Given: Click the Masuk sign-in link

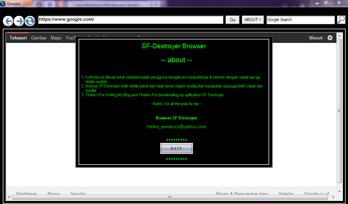Looking at the screenshot, I should click(x=316, y=38).
